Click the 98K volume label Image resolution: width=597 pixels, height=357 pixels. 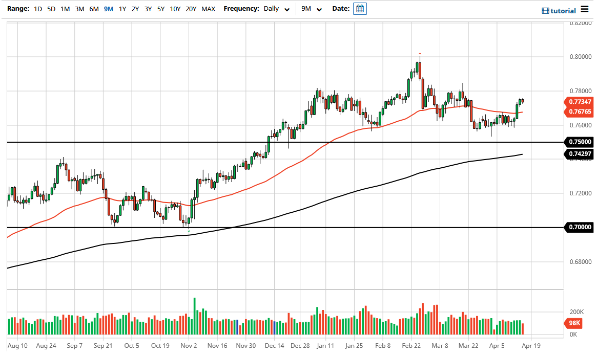[574, 323]
